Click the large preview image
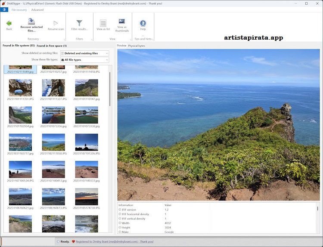This screenshot has width=323, height=247. tap(218, 124)
